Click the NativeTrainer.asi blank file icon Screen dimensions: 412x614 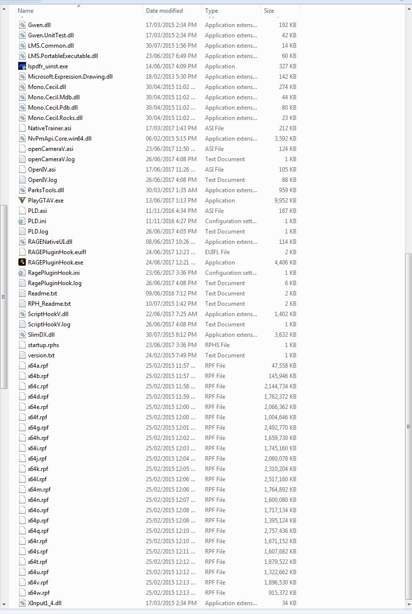(x=22, y=128)
